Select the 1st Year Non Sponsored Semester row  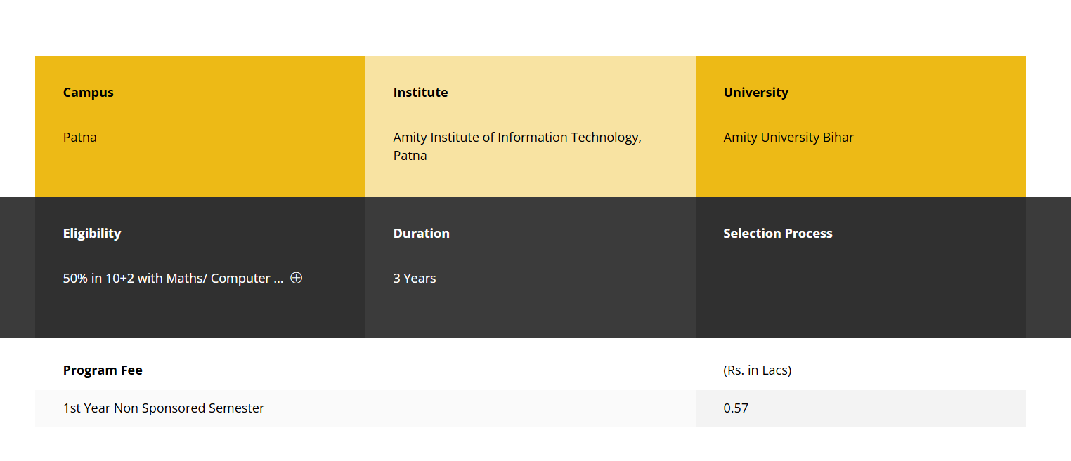pyautogui.click(x=163, y=408)
